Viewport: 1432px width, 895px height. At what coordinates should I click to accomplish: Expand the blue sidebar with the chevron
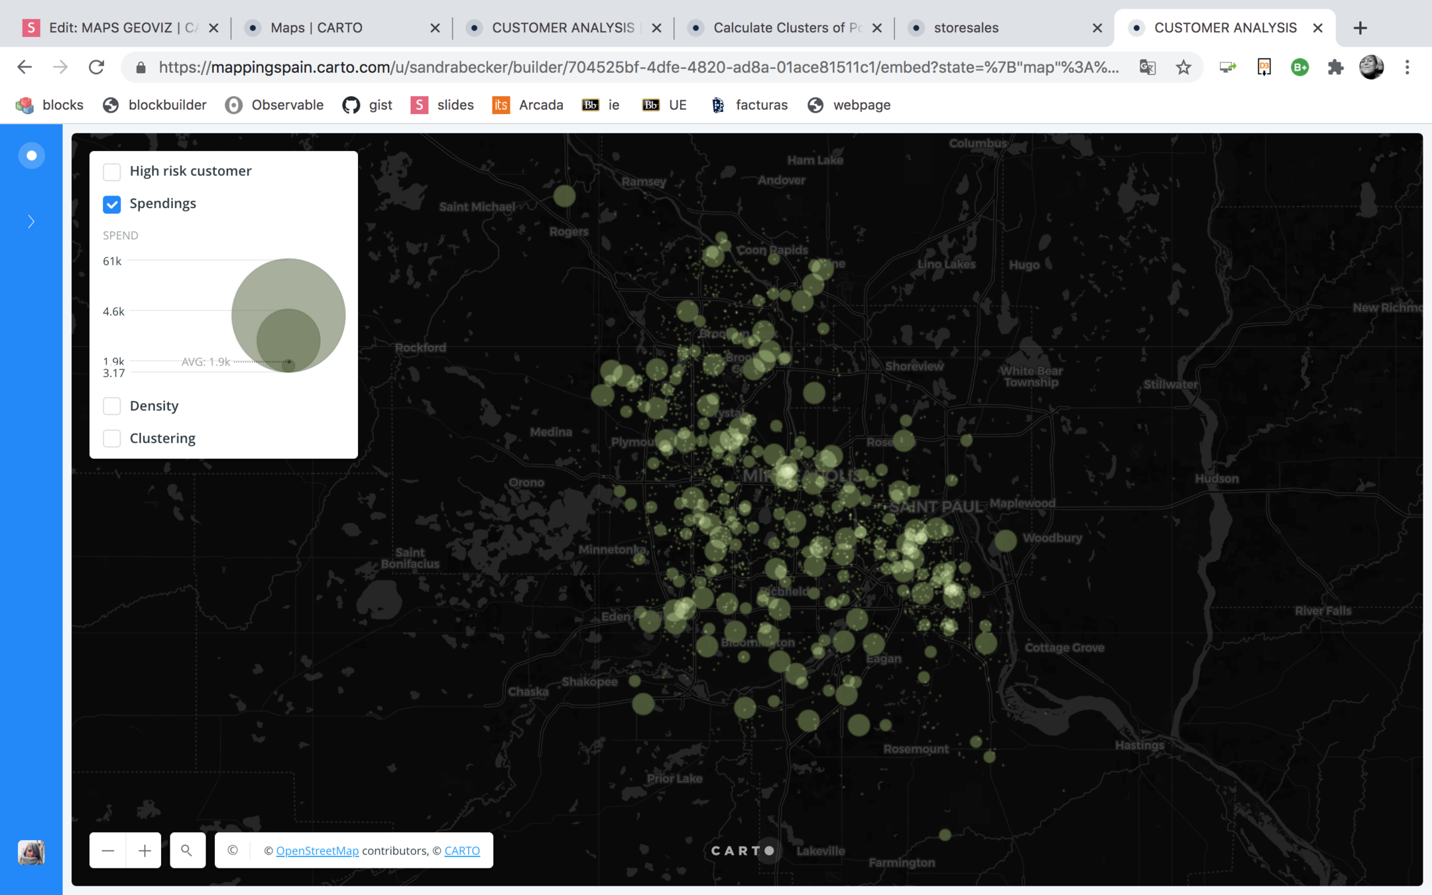coord(31,221)
